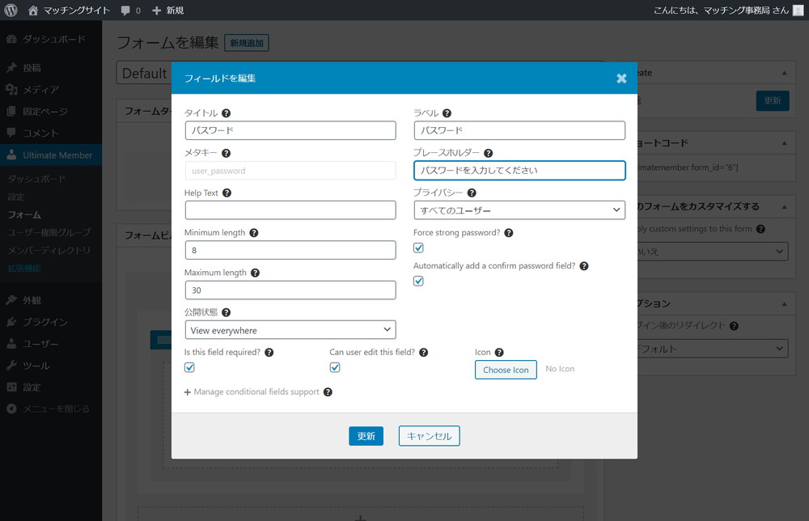Click help icon next to タイトル
The height and width of the screenshot is (521, 809).
(226, 113)
